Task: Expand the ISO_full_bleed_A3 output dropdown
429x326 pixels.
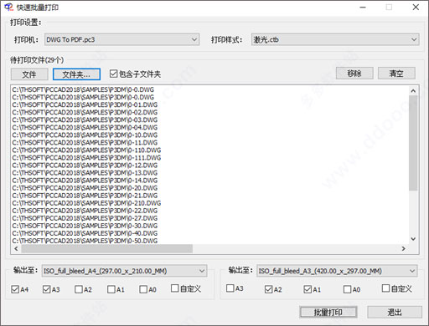Action: (337, 271)
